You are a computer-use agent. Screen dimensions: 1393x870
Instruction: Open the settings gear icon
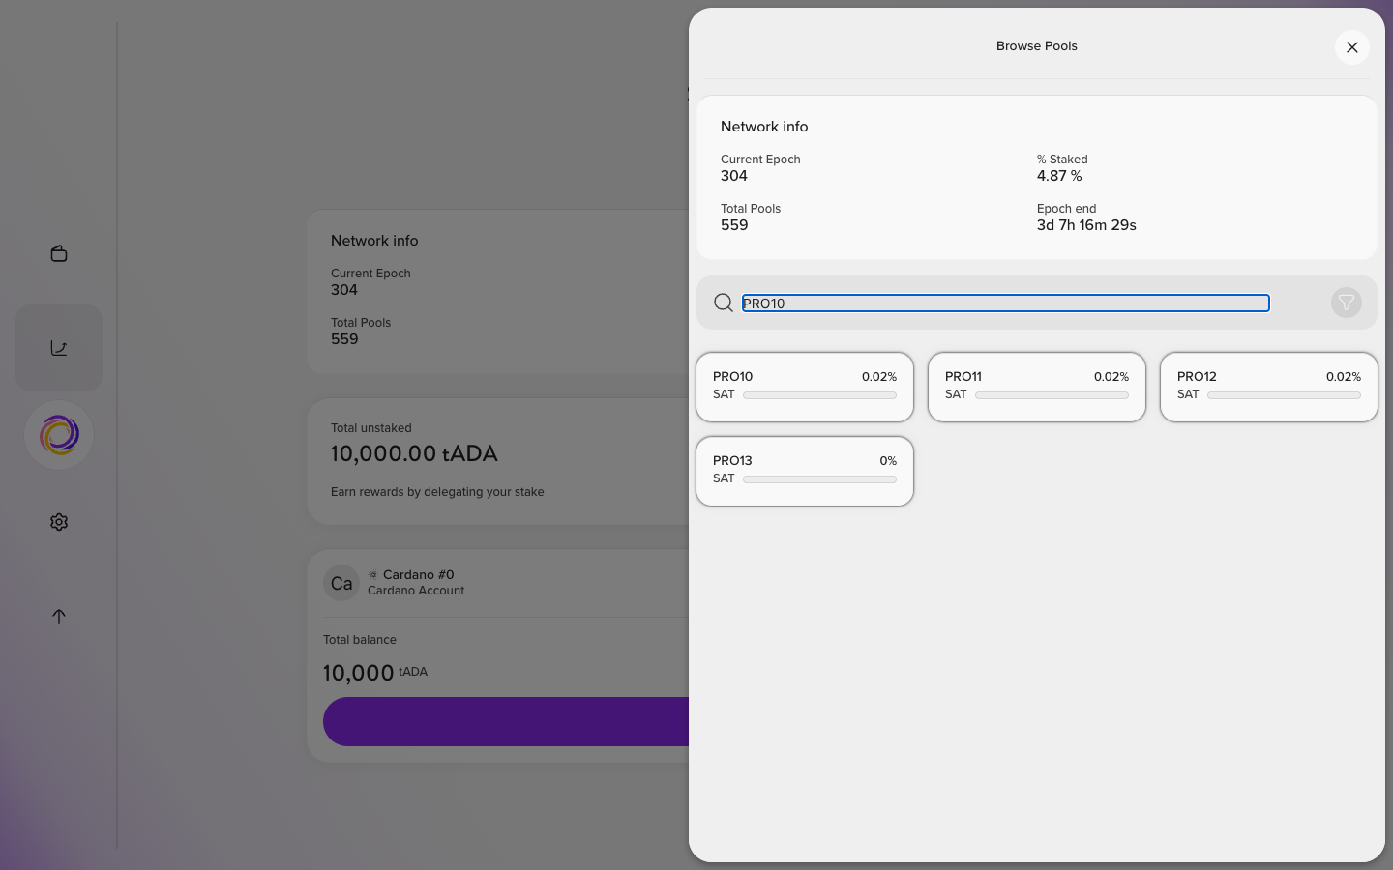(x=59, y=522)
